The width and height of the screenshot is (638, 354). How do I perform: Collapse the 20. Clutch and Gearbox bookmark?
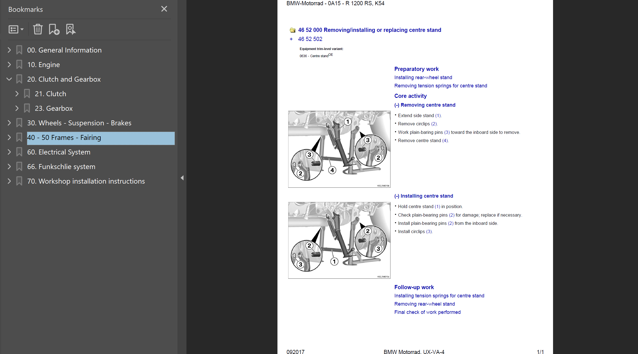pos(9,79)
